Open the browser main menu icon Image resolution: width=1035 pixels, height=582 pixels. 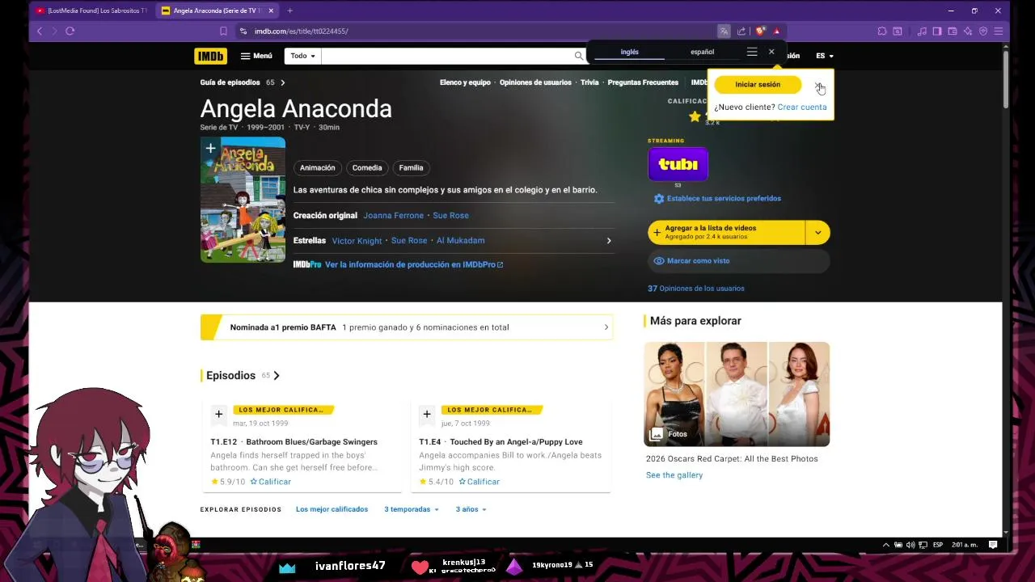(x=999, y=31)
